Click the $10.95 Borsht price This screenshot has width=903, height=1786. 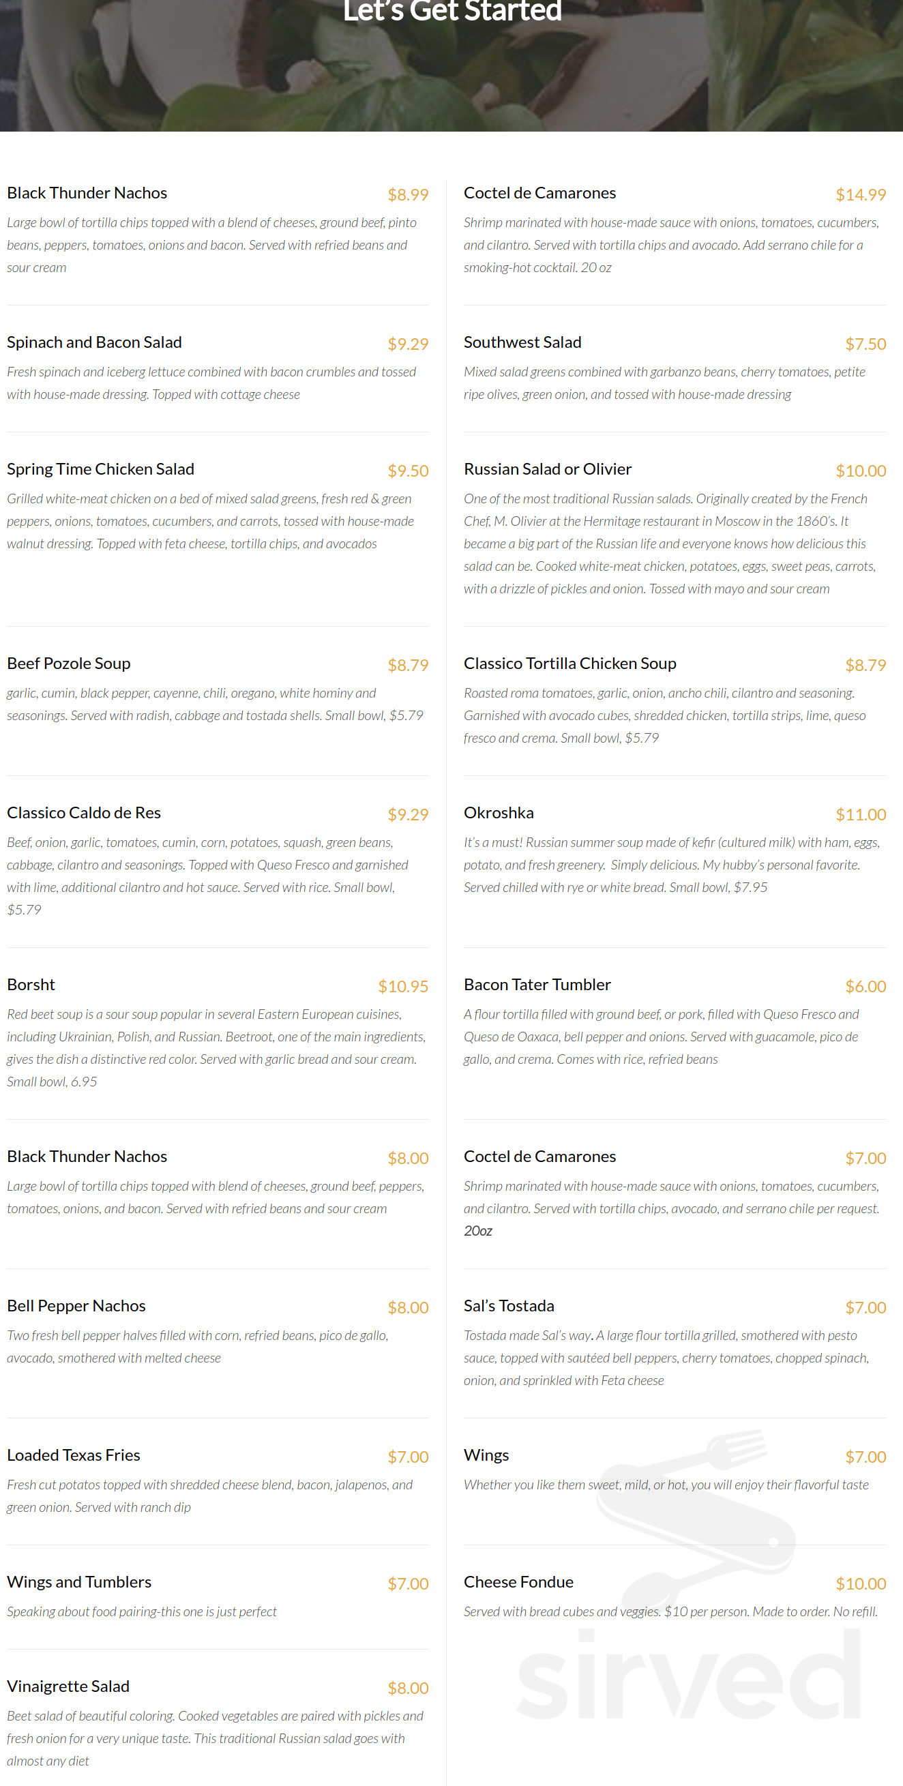pos(403,986)
